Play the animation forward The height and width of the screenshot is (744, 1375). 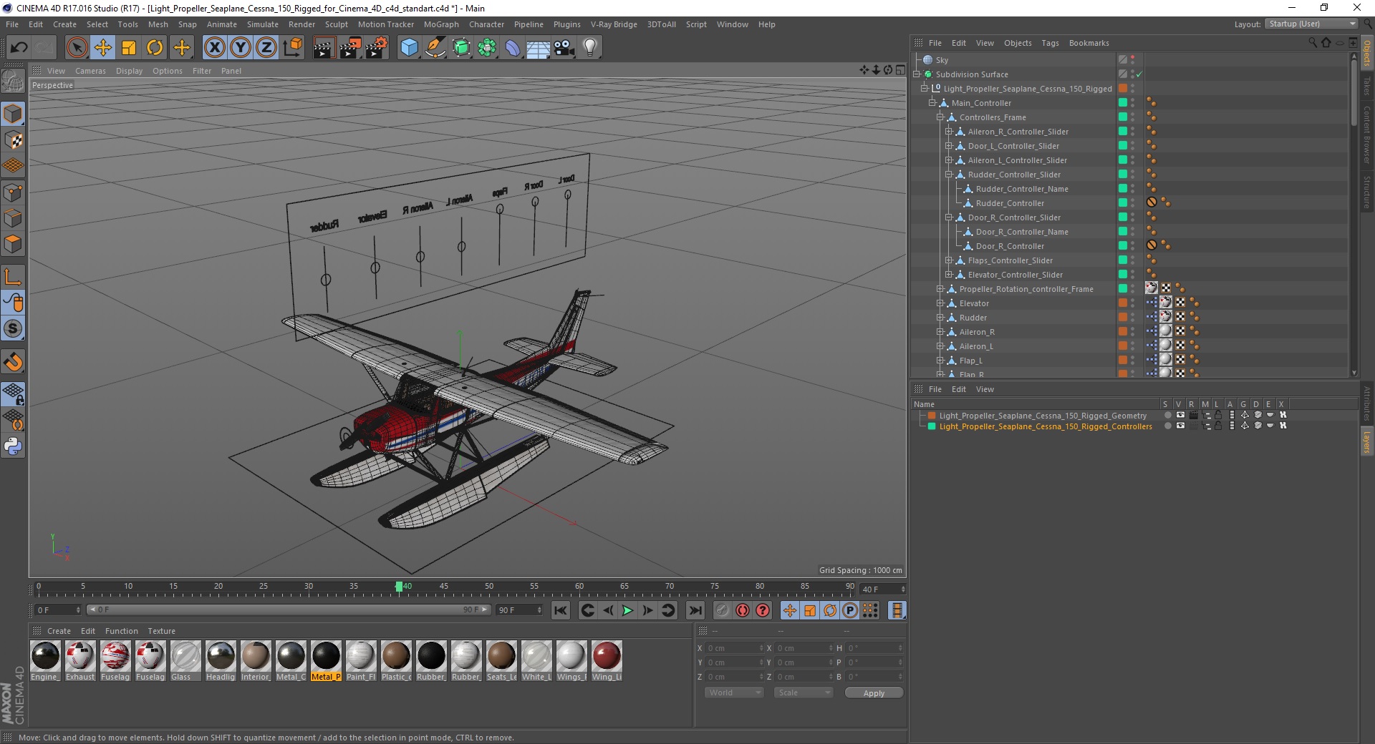pyautogui.click(x=627, y=610)
